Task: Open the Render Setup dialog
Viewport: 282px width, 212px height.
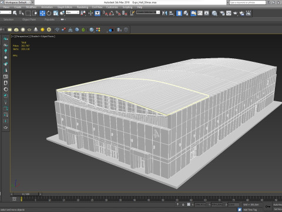Action: coord(222,13)
